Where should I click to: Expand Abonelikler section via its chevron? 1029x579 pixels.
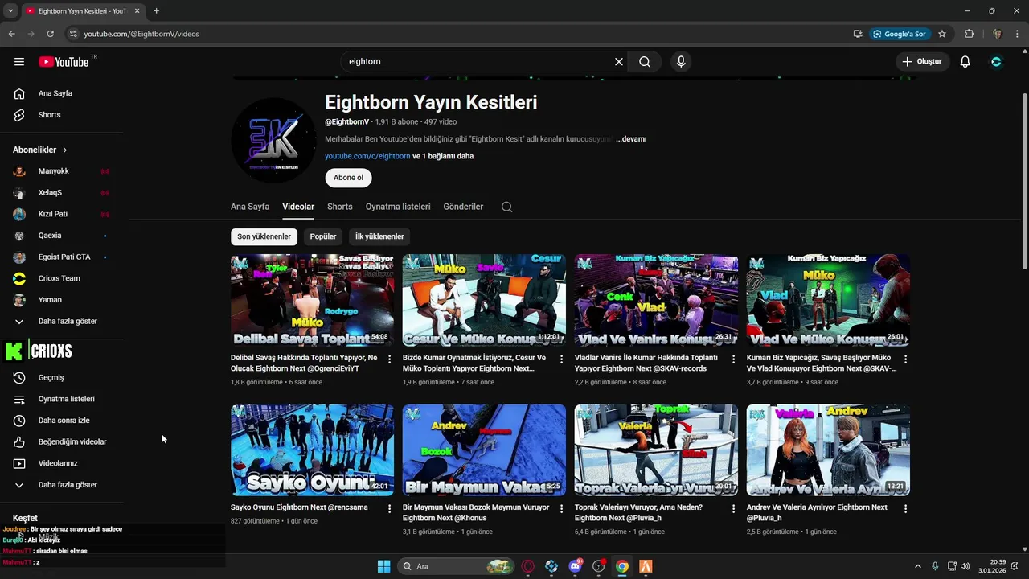[x=65, y=150]
